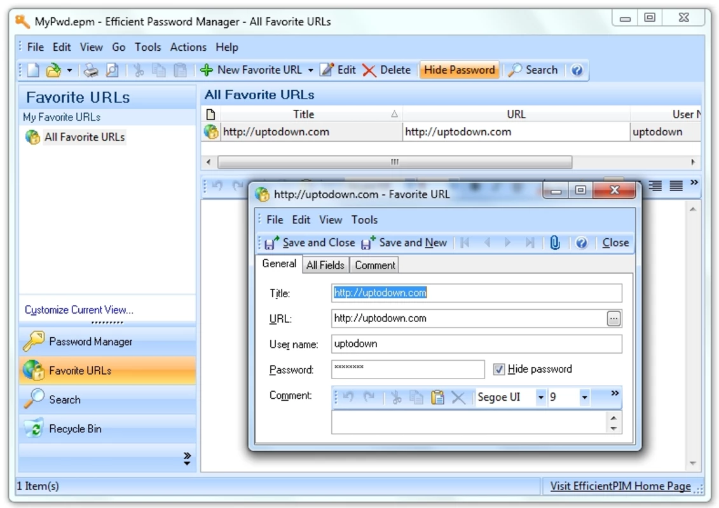Click Redo icon in Comment toolbar
This screenshot has height=508, width=719.
click(369, 397)
